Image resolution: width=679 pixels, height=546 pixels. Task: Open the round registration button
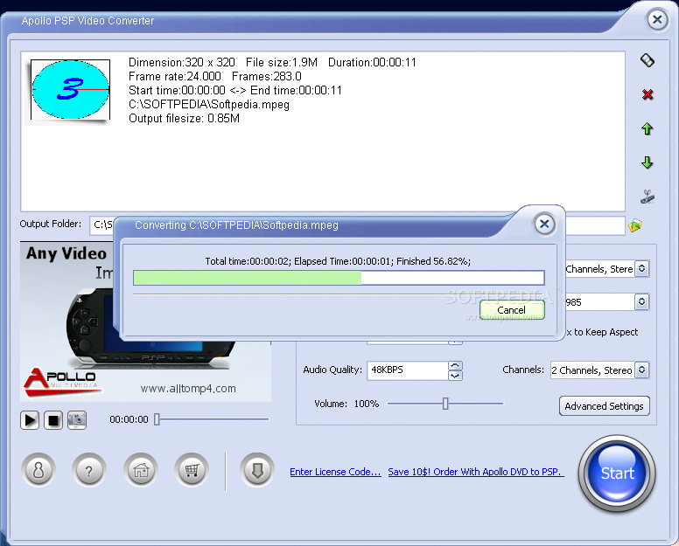(x=38, y=470)
